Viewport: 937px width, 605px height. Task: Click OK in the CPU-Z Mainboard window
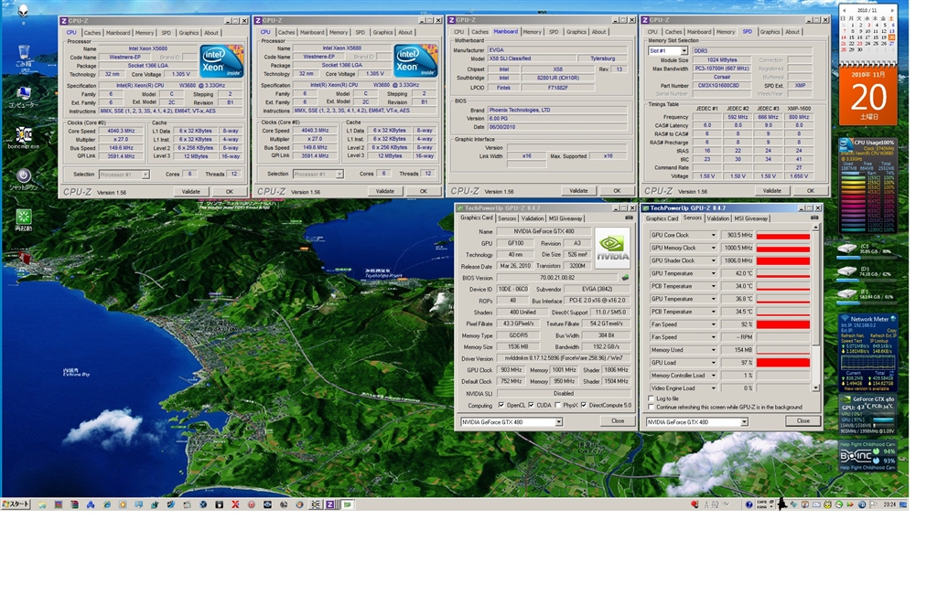(617, 191)
